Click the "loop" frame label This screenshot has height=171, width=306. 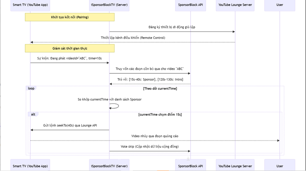tap(31, 88)
